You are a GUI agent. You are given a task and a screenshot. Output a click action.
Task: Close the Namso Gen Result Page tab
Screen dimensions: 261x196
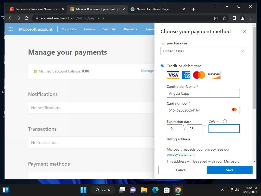pyautogui.click(x=184, y=9)
